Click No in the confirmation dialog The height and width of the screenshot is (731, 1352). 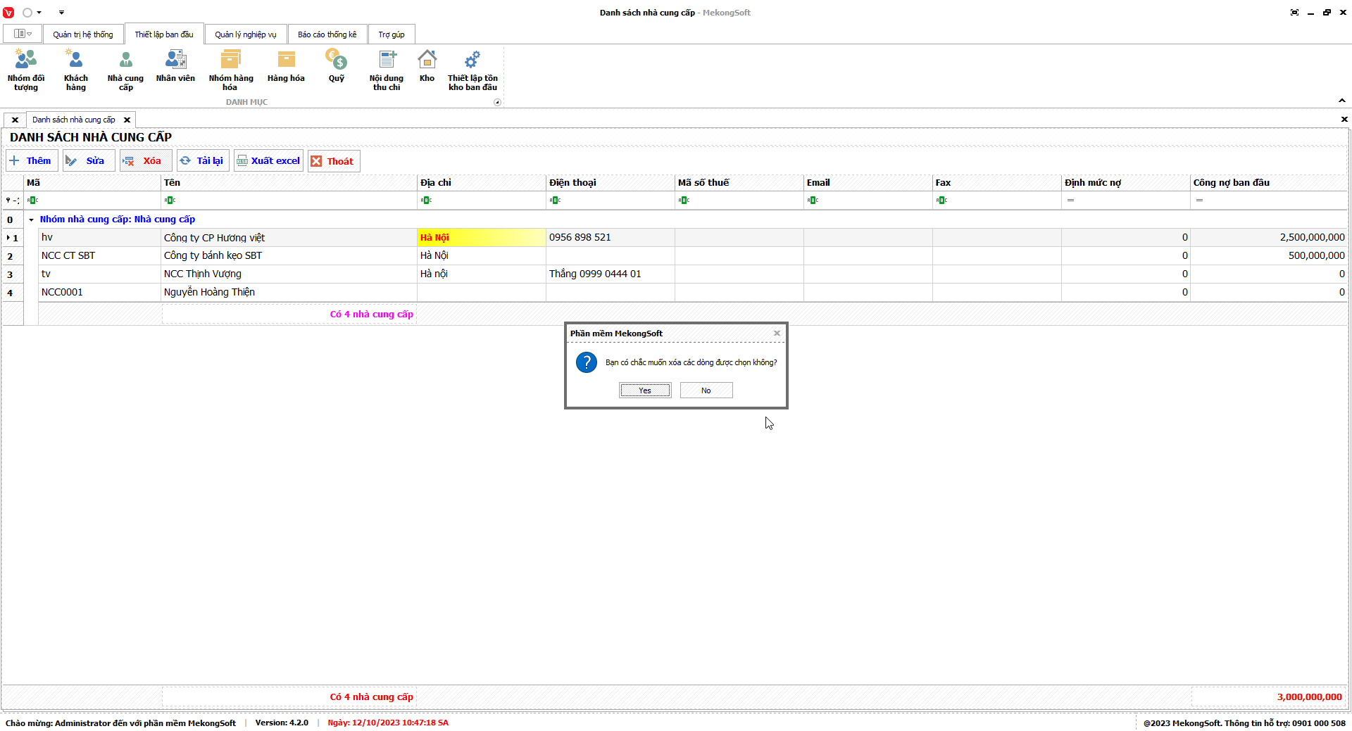coord(706,390)
